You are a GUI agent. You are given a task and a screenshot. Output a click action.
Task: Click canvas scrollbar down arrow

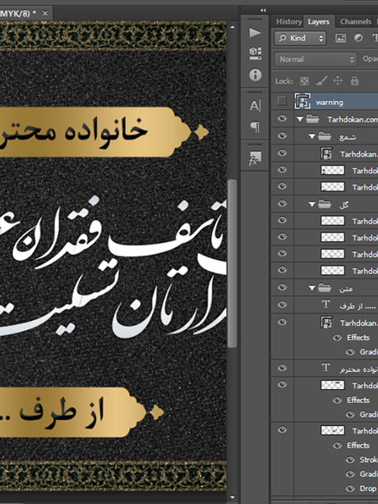coord(233,497)
